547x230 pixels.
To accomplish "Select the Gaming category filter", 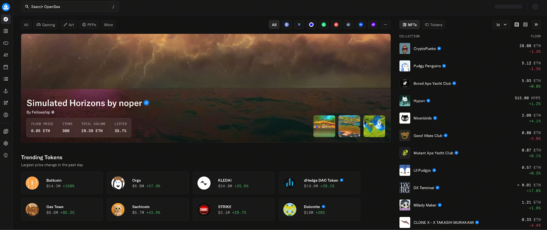I will point(46,25).
